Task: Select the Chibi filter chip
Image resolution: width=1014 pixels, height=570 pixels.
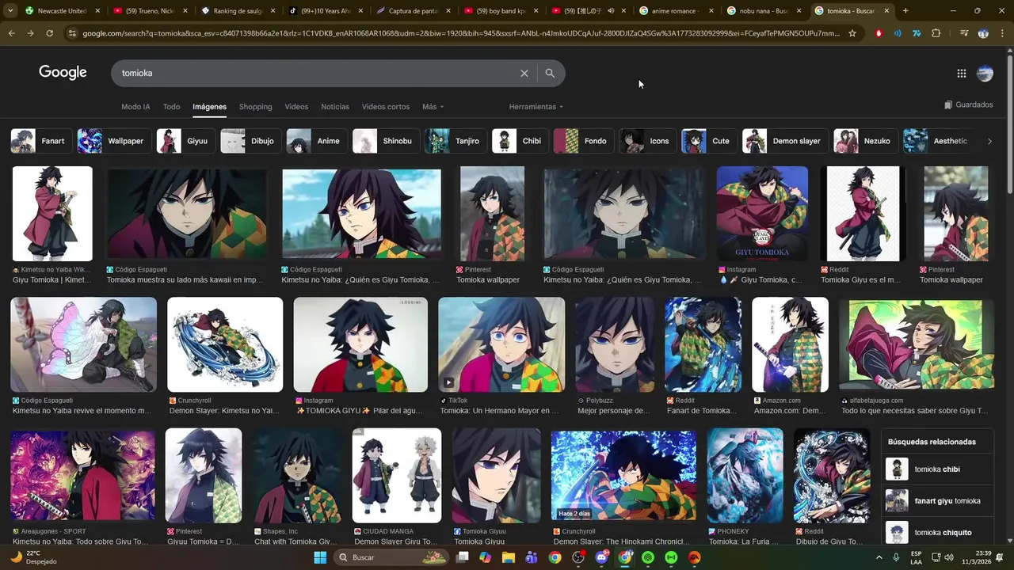Action: coord(520,141)
